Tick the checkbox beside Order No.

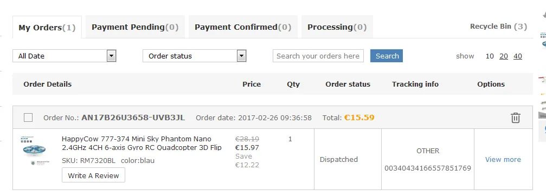pyautogui.click(x=28, y=118)
